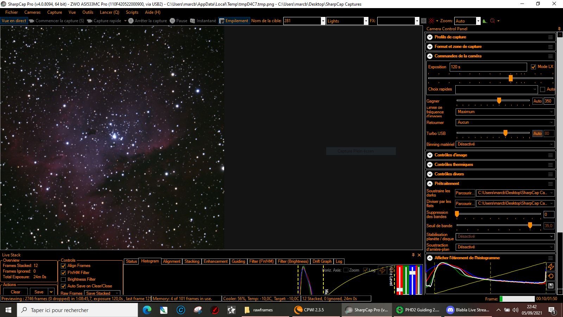Open the Limite de fréquence d'images Maximum dropdown

click(x=505, y=112)
